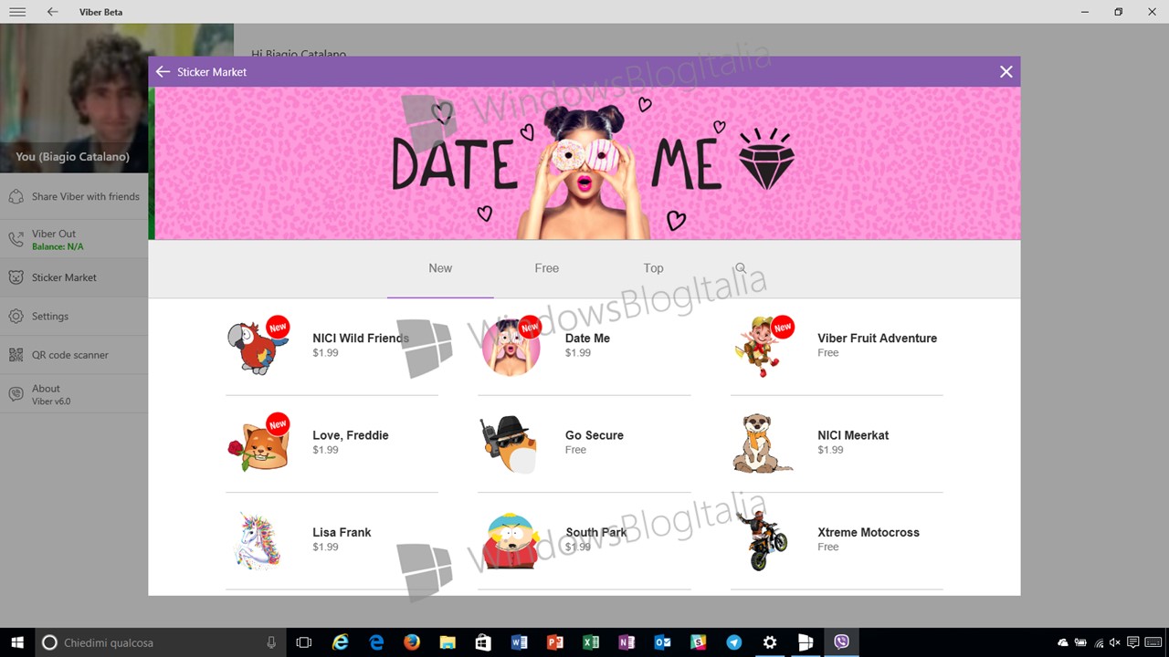Viewport: 1169px width, 657px height.
Task: Open sticker search magnifier icon
Action: pyautogui.click(x=741, y=268)
